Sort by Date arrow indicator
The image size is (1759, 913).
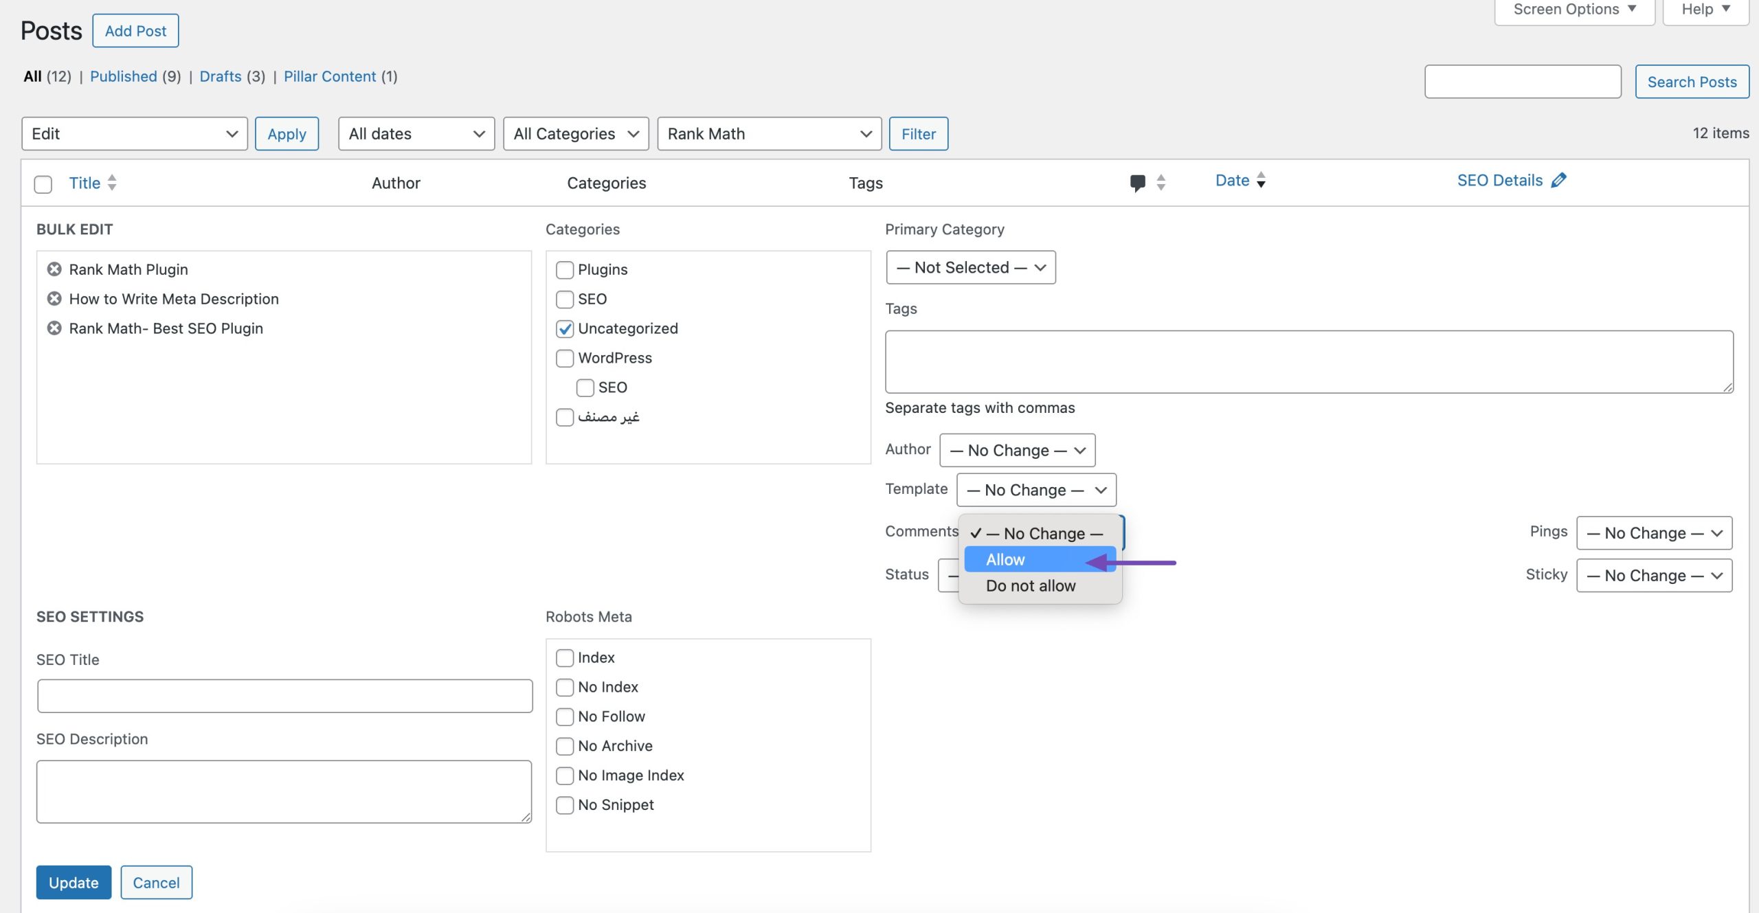[x=1262, y=180]
